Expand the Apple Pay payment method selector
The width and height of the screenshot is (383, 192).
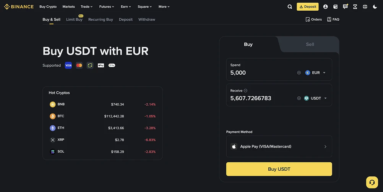coord(279,147)
